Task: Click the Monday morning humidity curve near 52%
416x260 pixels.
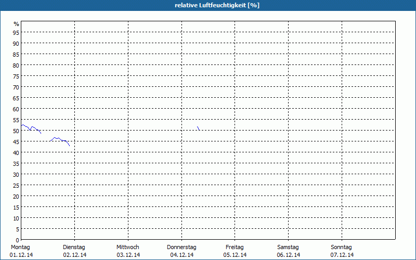Action: (26, 126)
